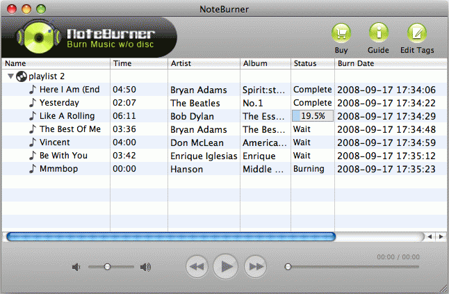Click the blue horizontal scrollbar thumb
449x294 pixels.
(x=171, y=237)
